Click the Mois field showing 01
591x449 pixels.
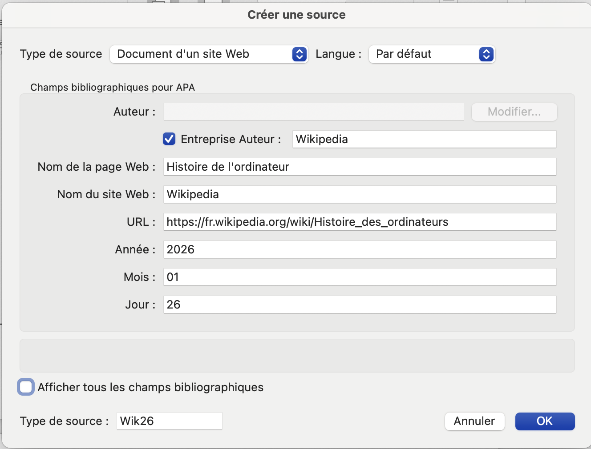coord(360,277)
